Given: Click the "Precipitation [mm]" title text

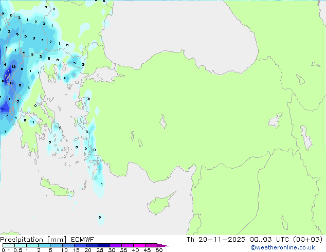Looking at the screenshot, I should coord(33,240).
